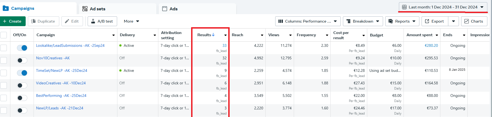Open the export options arrow next to Export
The width and height of the screenshot is (492, 117).
point(454,21)
